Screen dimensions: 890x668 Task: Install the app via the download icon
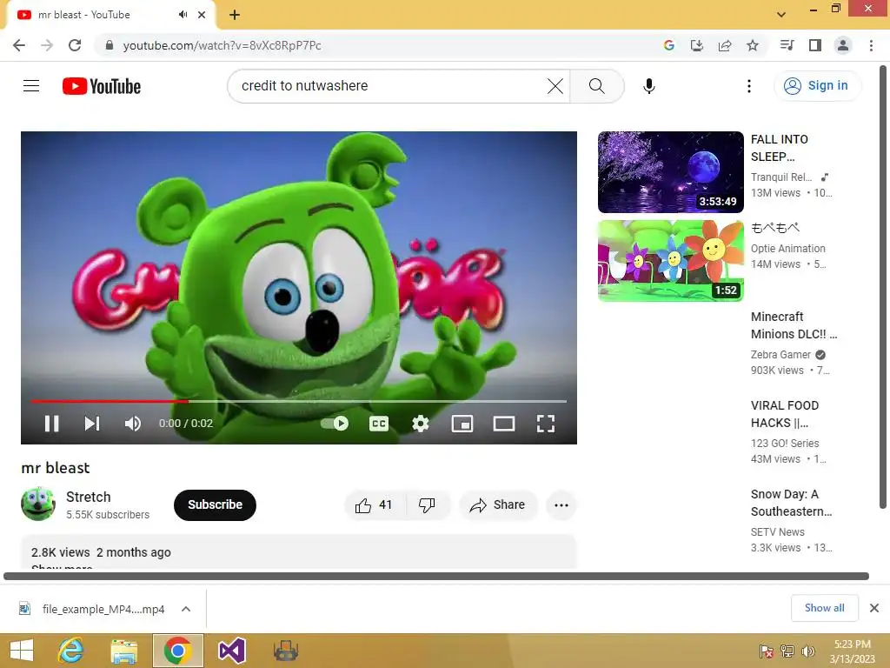pos(696,45)
